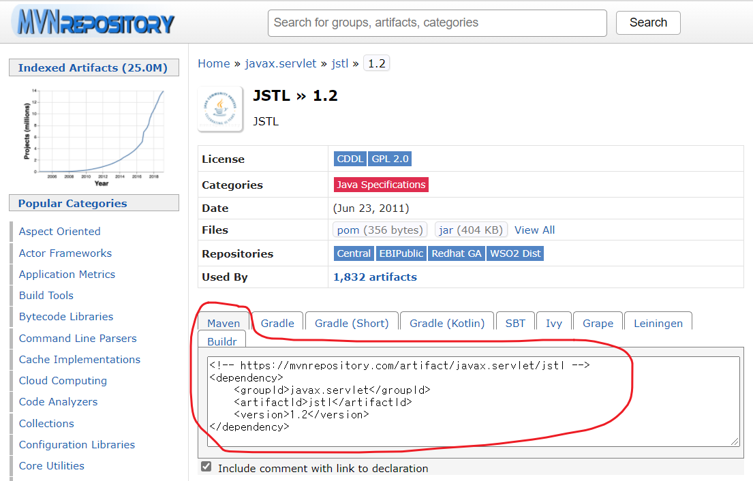Open the Configuration Libraries category

(x=77, y=444)
